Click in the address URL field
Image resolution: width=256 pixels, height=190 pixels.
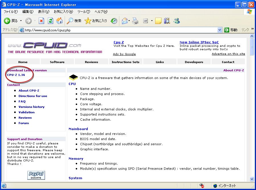pos(120,30)
